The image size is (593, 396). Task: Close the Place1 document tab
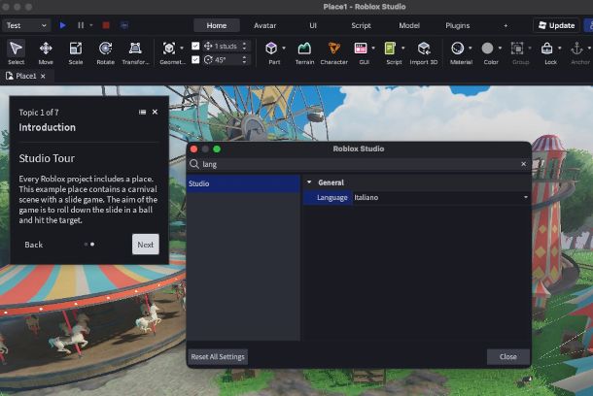click(x=43, y=76)
